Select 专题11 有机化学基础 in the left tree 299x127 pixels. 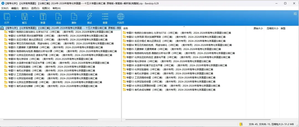[x=50, y=70]
